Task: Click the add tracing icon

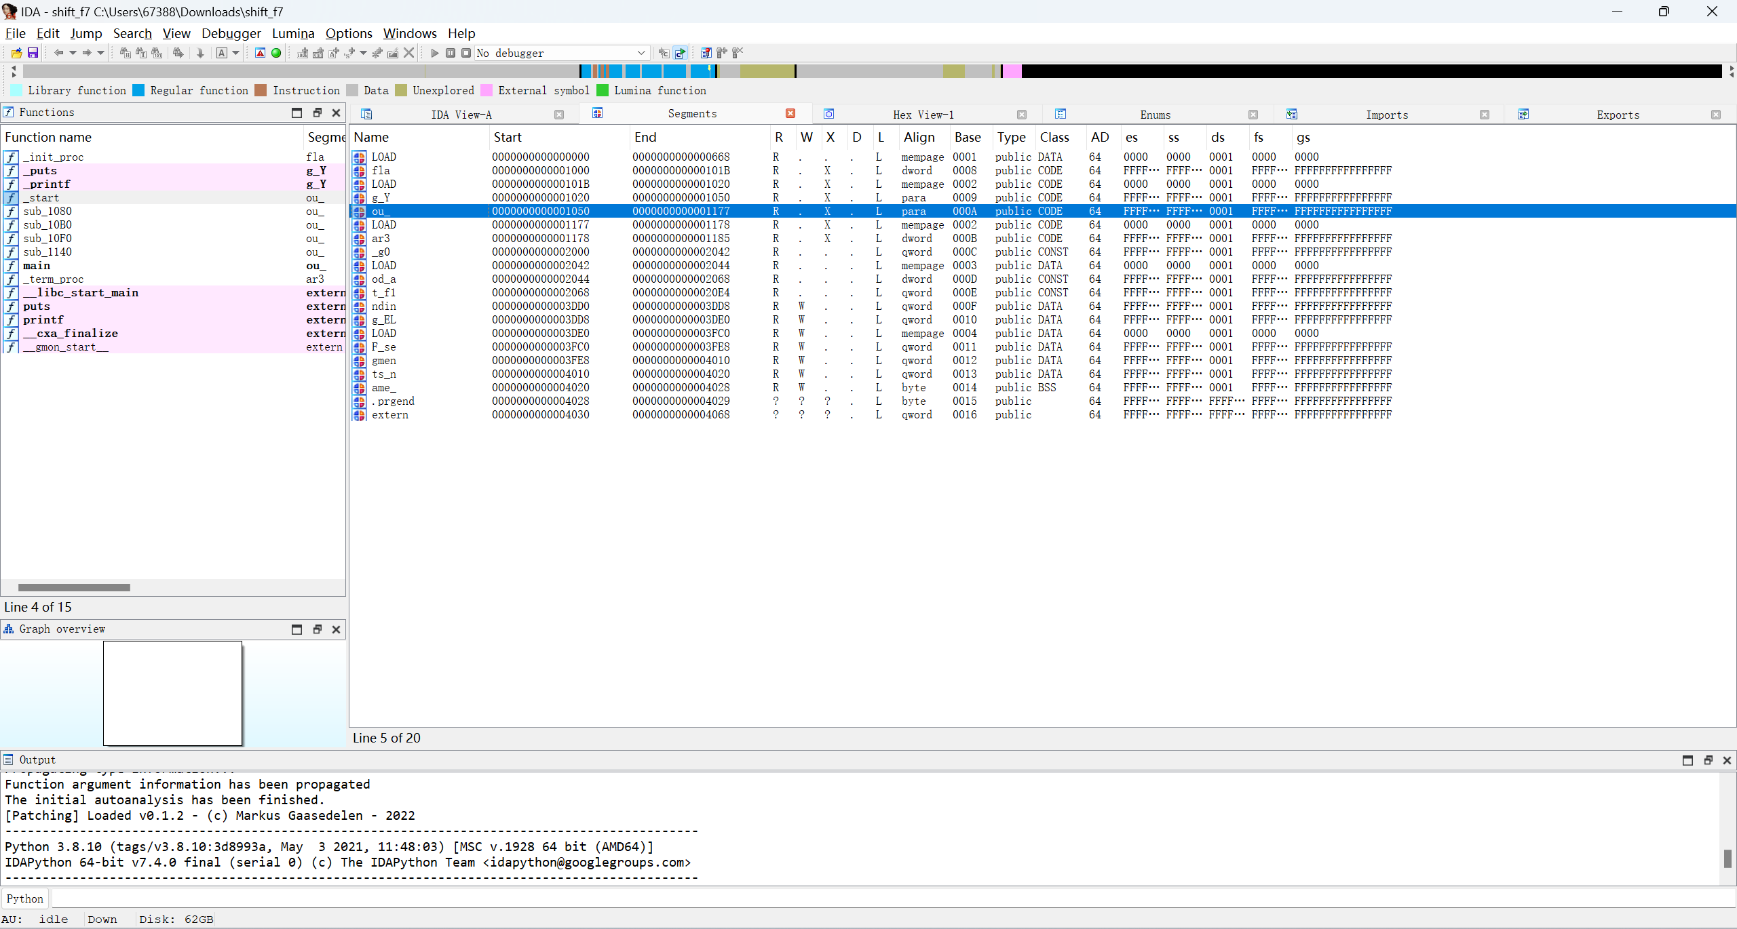Action: 722,53
